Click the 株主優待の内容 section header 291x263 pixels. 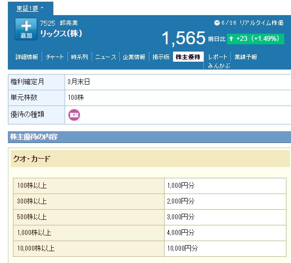pyautogui.click(x=149, y=137)
